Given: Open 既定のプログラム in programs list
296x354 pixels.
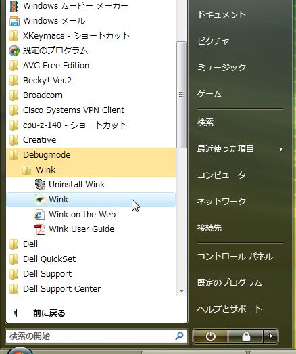Looking at the screenshot, I should click(91, 51).
